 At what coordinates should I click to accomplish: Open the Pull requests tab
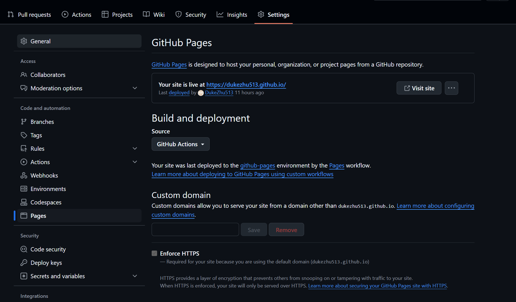tap(29, 15)
